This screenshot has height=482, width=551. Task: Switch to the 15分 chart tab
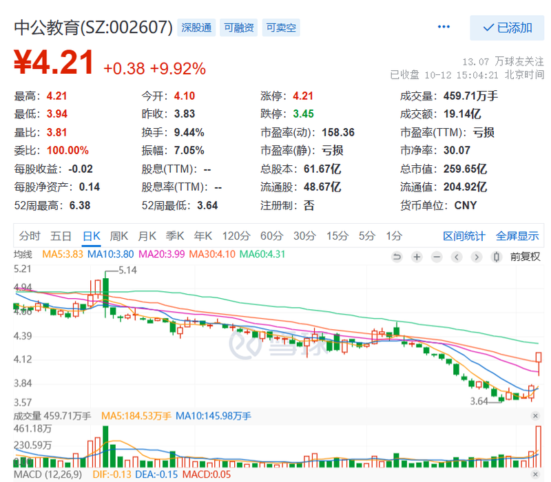337,235
